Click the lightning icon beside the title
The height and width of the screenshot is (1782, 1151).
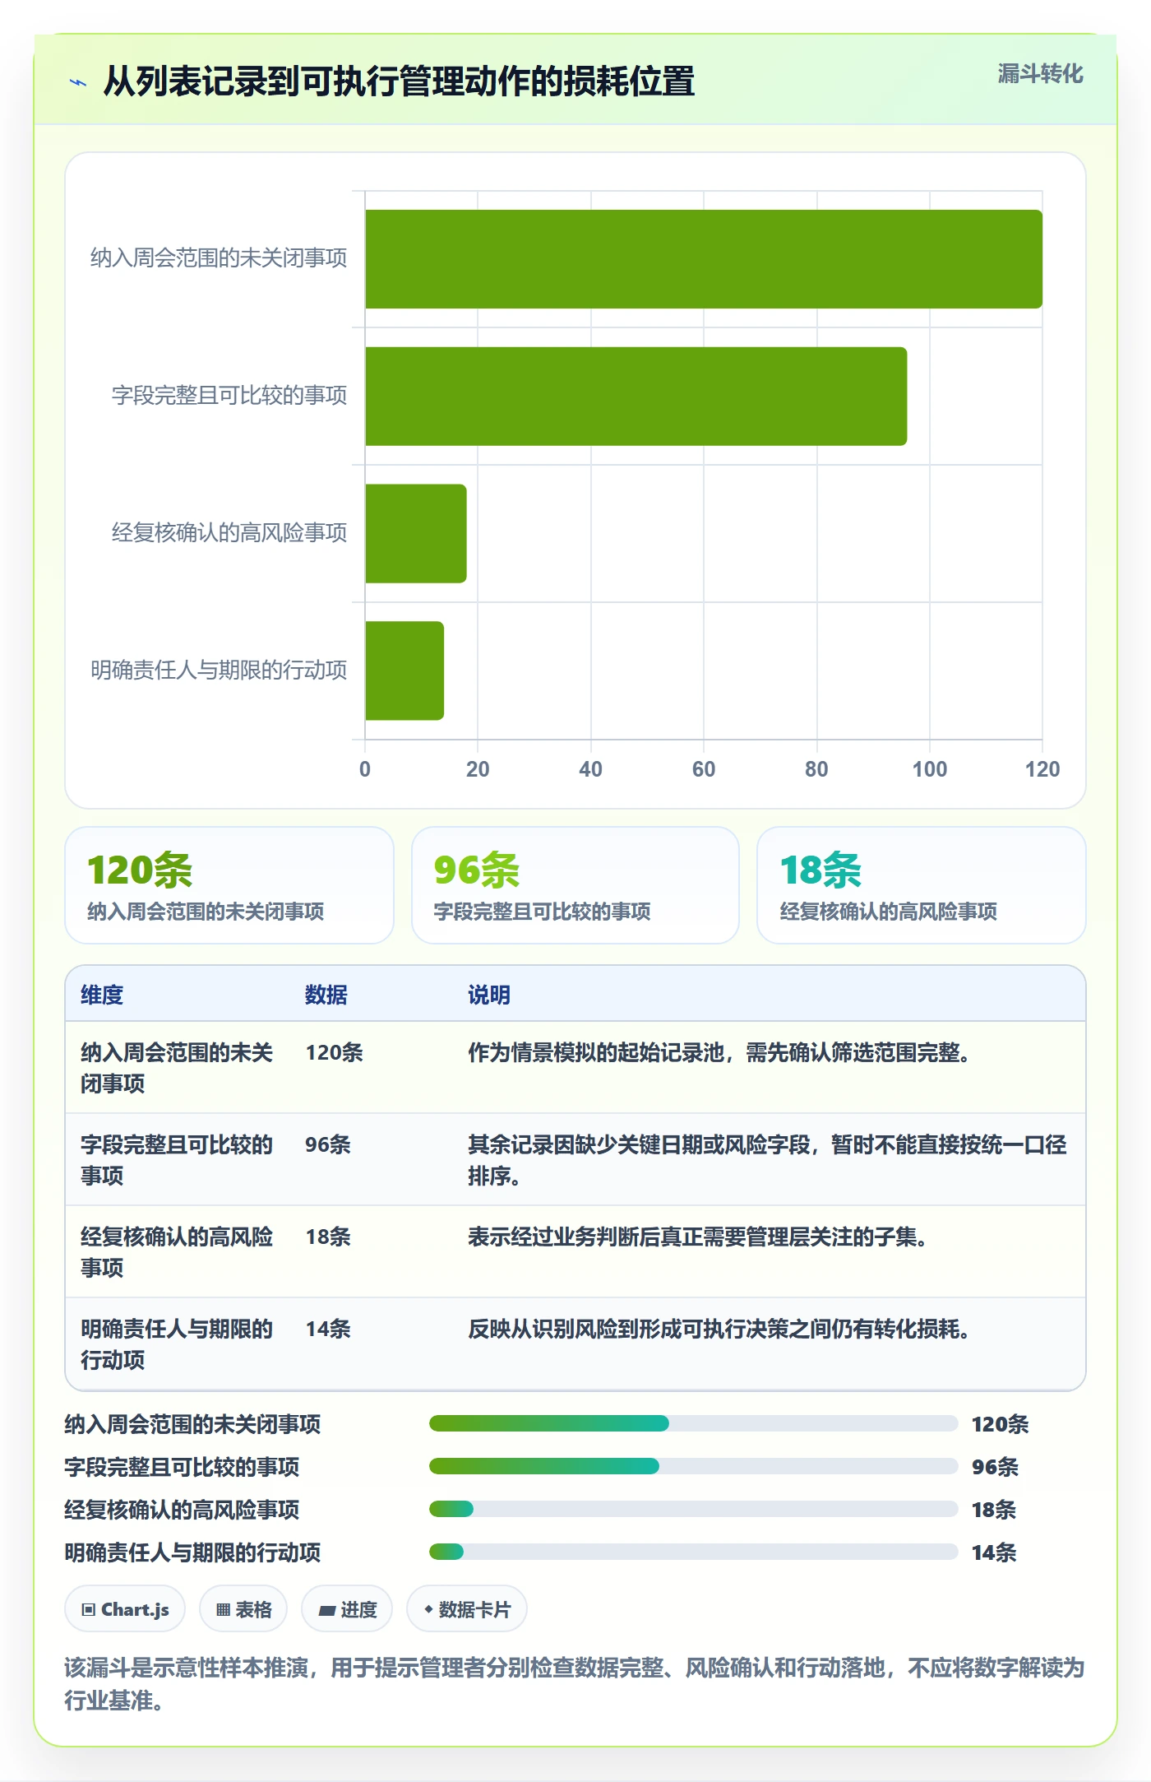coord(78,82)
